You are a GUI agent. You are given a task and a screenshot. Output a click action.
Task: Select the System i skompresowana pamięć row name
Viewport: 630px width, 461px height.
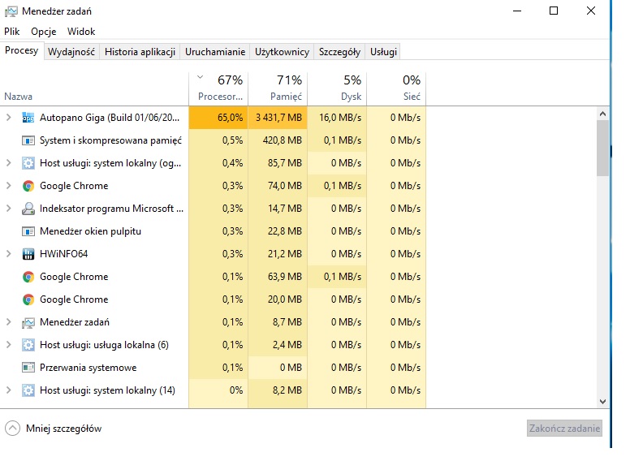[110, 140]
